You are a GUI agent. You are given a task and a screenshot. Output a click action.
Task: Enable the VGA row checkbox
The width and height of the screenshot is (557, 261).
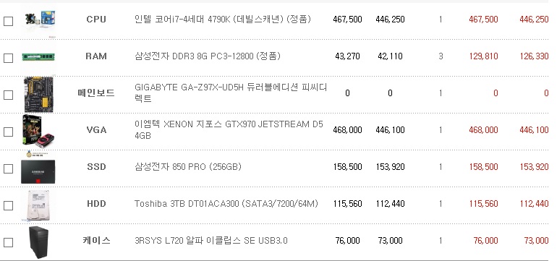(x=8, y=132)
